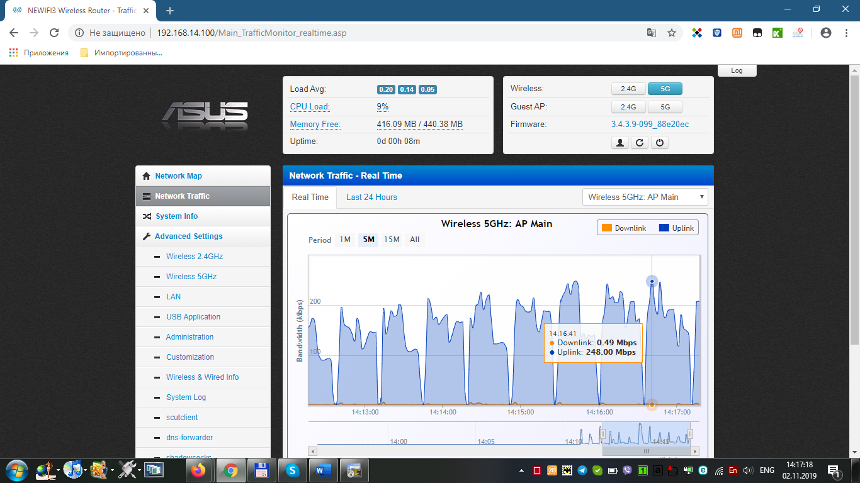This screenshot has height=483, width=860.
Task: Reload the router page
Action: [x=54, y=33]
